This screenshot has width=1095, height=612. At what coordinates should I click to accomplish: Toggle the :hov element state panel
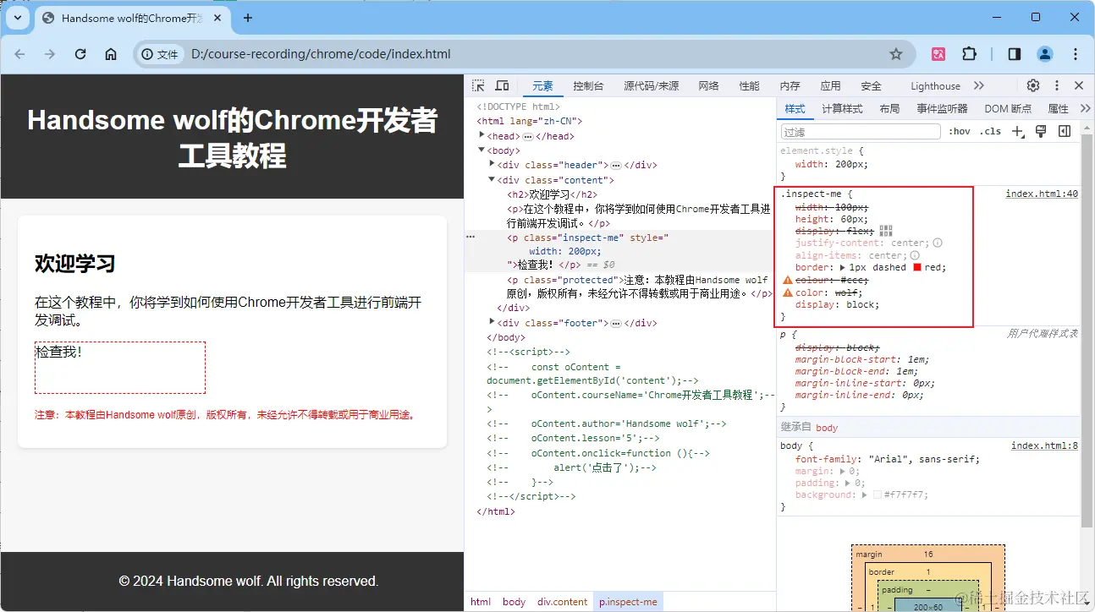[x=960, y=131]
